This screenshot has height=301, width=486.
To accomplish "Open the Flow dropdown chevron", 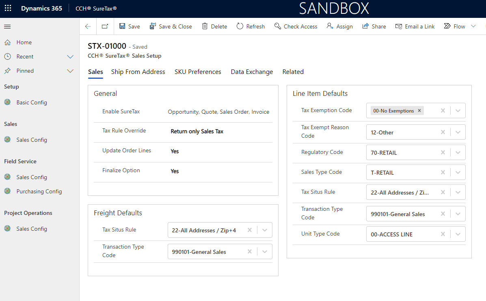I will 473,26.
